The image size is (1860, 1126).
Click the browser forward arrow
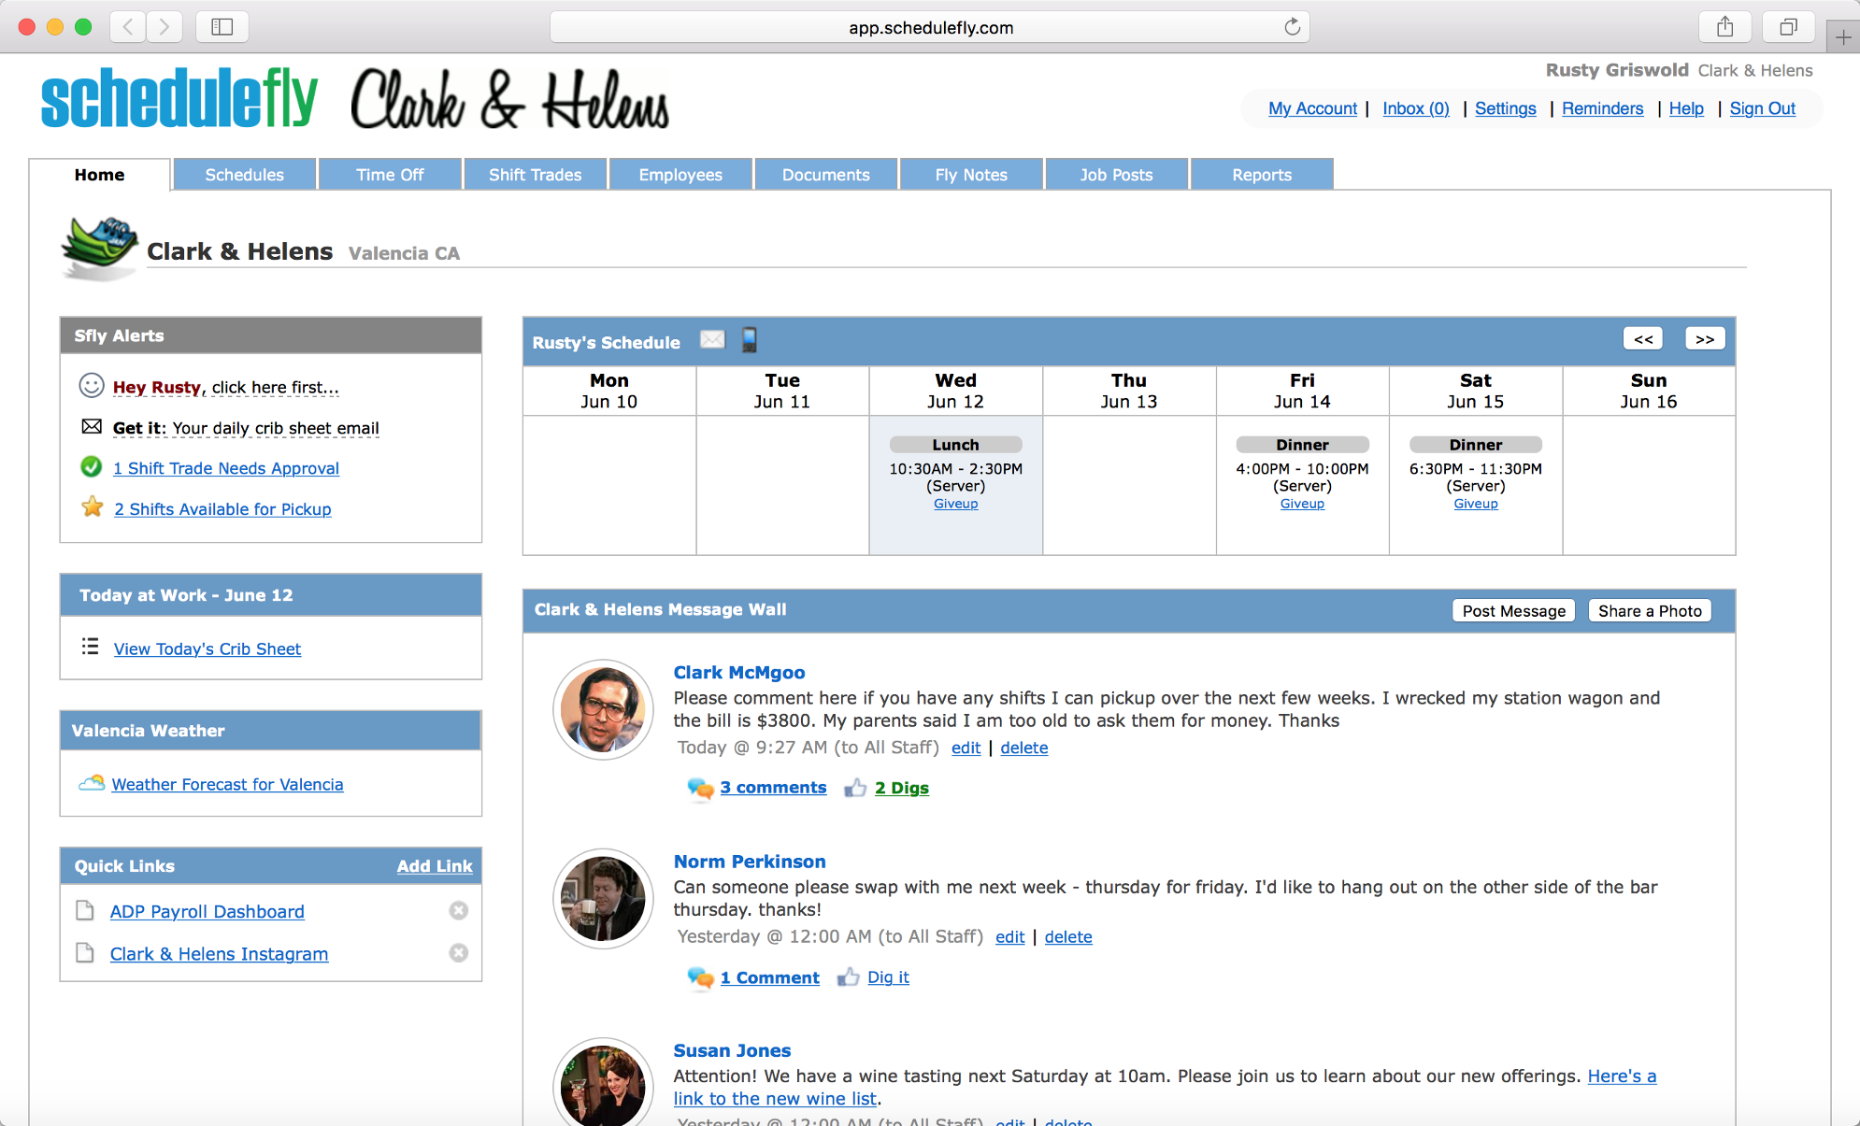[165, 27]
